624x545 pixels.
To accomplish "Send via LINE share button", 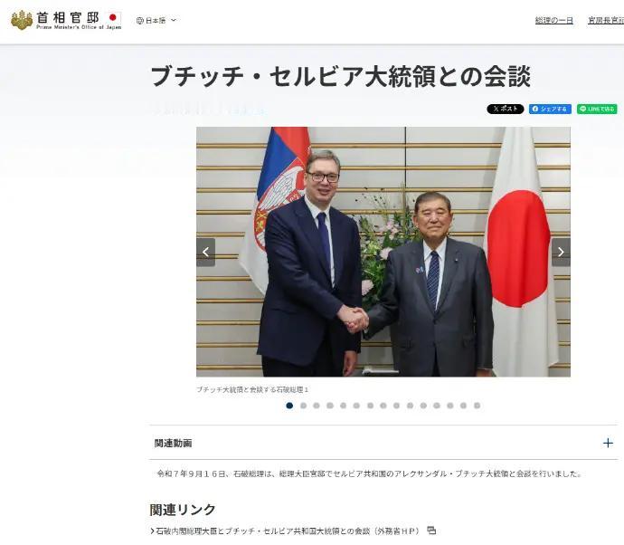I will tap(597, 109).
